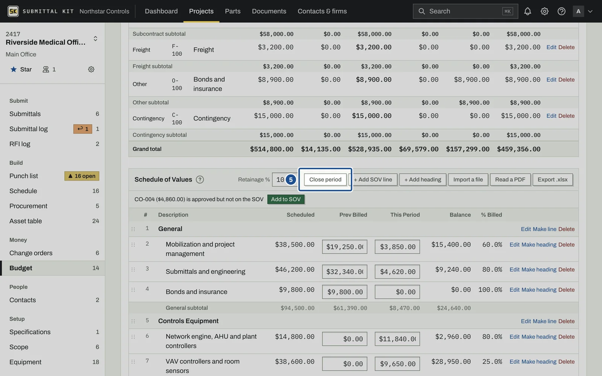
Task: Open the Documents tab
Action: 269,11
